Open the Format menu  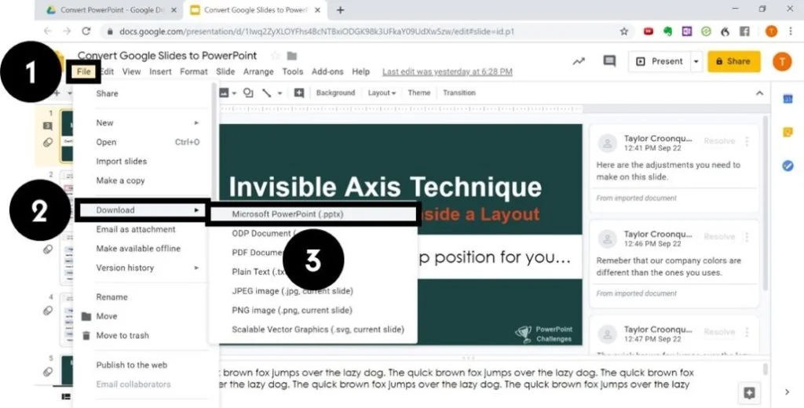194,71
